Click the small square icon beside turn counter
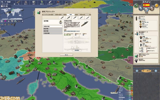Screen dimensions: 160x100 [x=14, y=4]
